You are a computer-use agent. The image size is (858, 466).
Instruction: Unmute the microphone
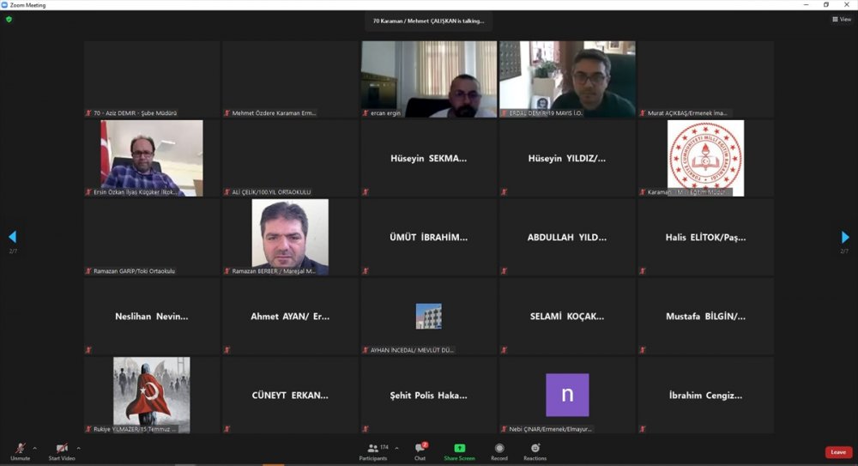[x=20, y=449]
